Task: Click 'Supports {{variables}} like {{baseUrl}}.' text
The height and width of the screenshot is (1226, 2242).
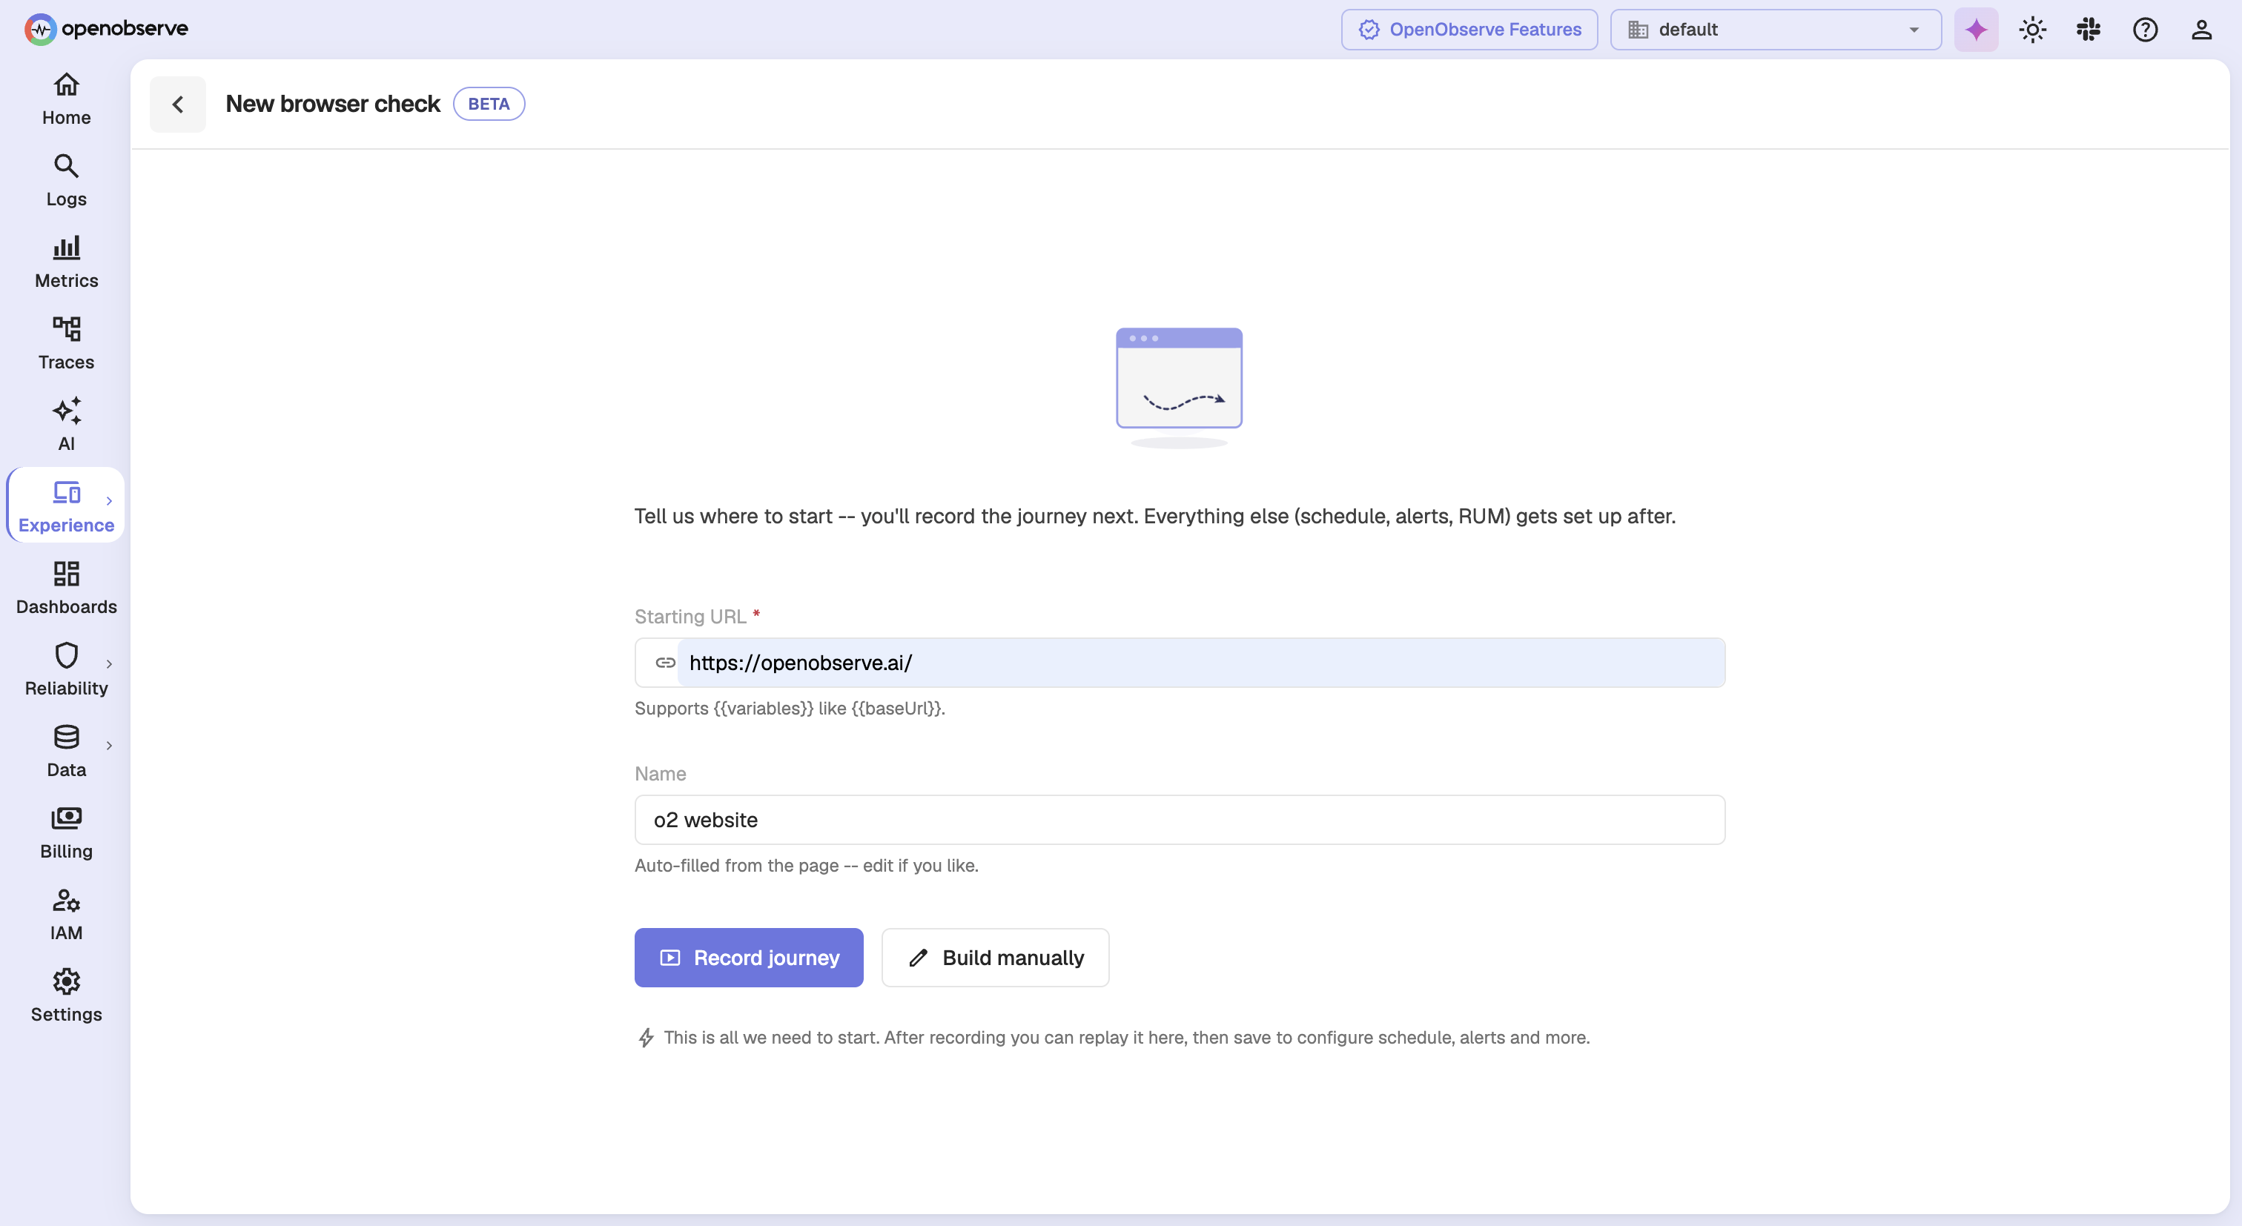Action: 790,709
